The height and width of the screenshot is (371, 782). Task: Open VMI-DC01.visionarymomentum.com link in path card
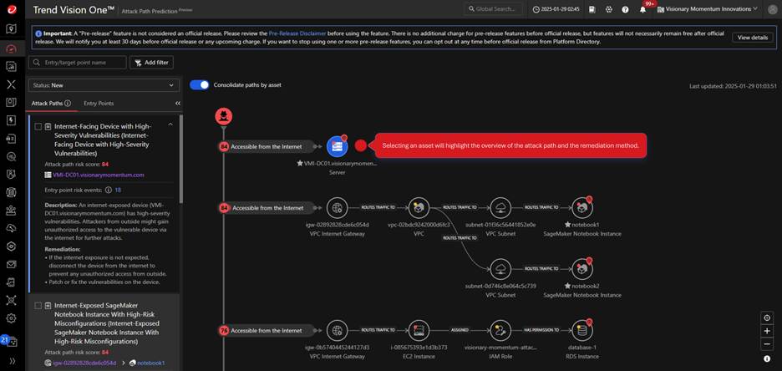point(99,175)
